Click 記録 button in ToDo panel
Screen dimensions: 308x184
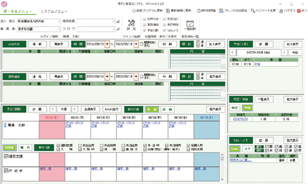coord(264,140)
